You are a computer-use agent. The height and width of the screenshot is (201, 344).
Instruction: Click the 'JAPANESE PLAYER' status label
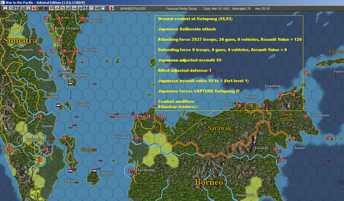[x=133, y=9]
